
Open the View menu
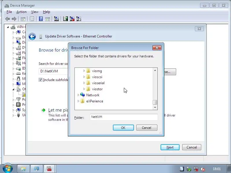(35, 12)
